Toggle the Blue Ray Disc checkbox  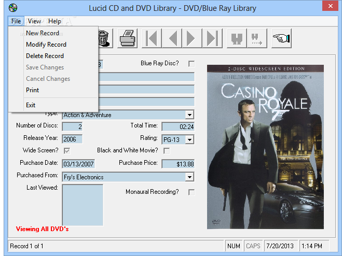(x=191, y=64)
